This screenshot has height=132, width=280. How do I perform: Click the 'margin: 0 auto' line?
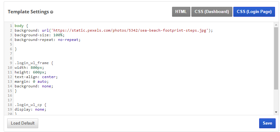tap(31, 81)
